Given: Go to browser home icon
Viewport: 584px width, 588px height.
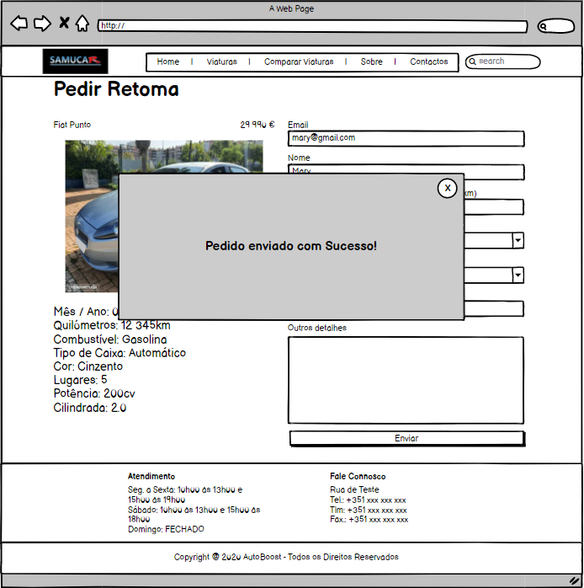Looking at the screenshot, I should (x=82, y=24).
